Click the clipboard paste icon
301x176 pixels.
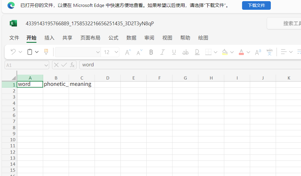coord(30,52)
